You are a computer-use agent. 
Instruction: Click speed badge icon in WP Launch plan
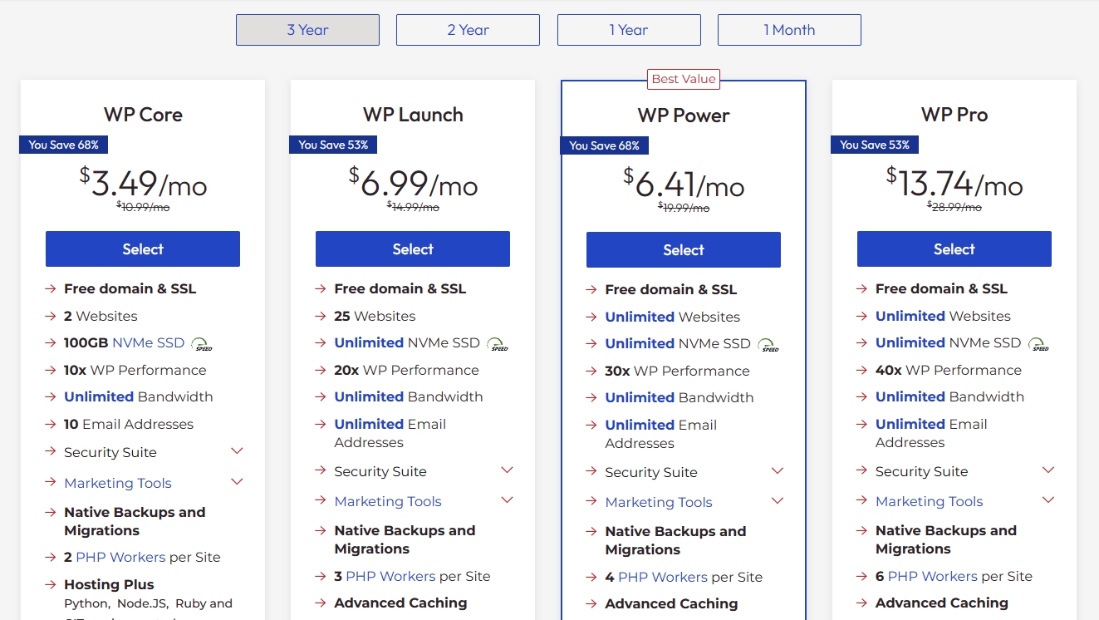[x=497, y=344]
